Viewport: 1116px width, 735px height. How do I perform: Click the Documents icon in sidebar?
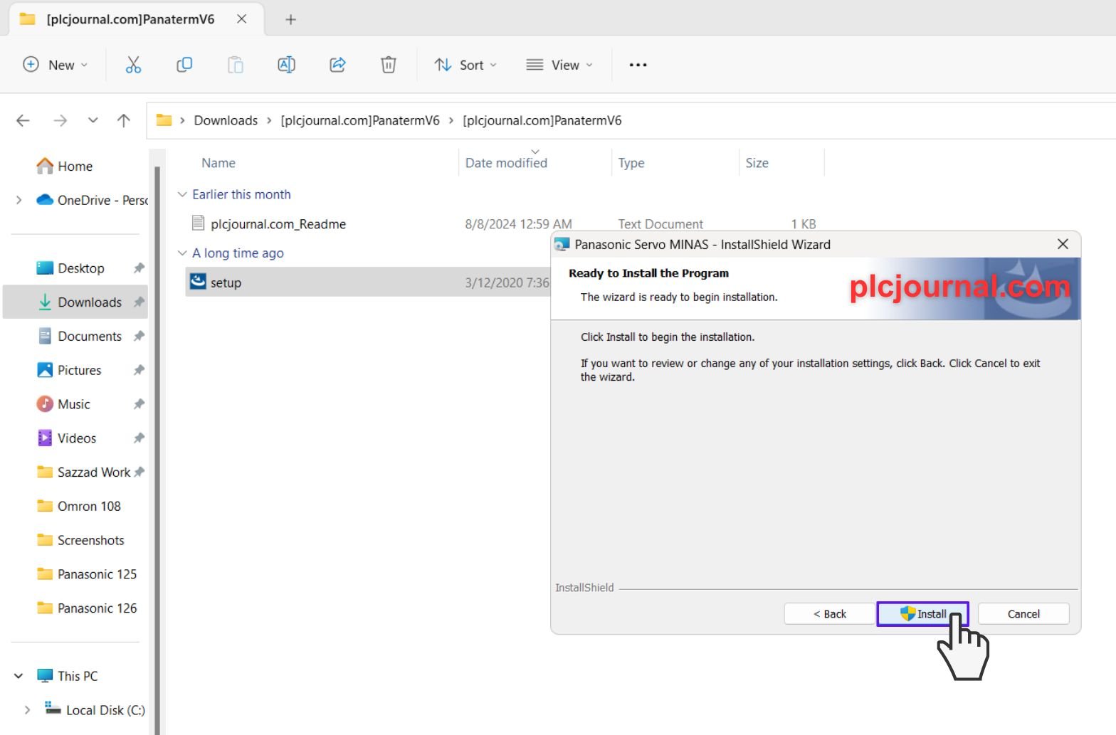point(45,336)
